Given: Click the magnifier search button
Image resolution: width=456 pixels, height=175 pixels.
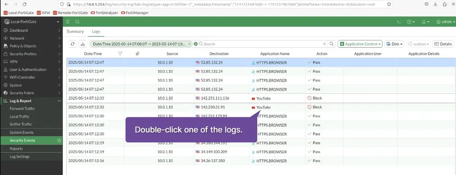Looking at the screenshot, I should point(332,44).
